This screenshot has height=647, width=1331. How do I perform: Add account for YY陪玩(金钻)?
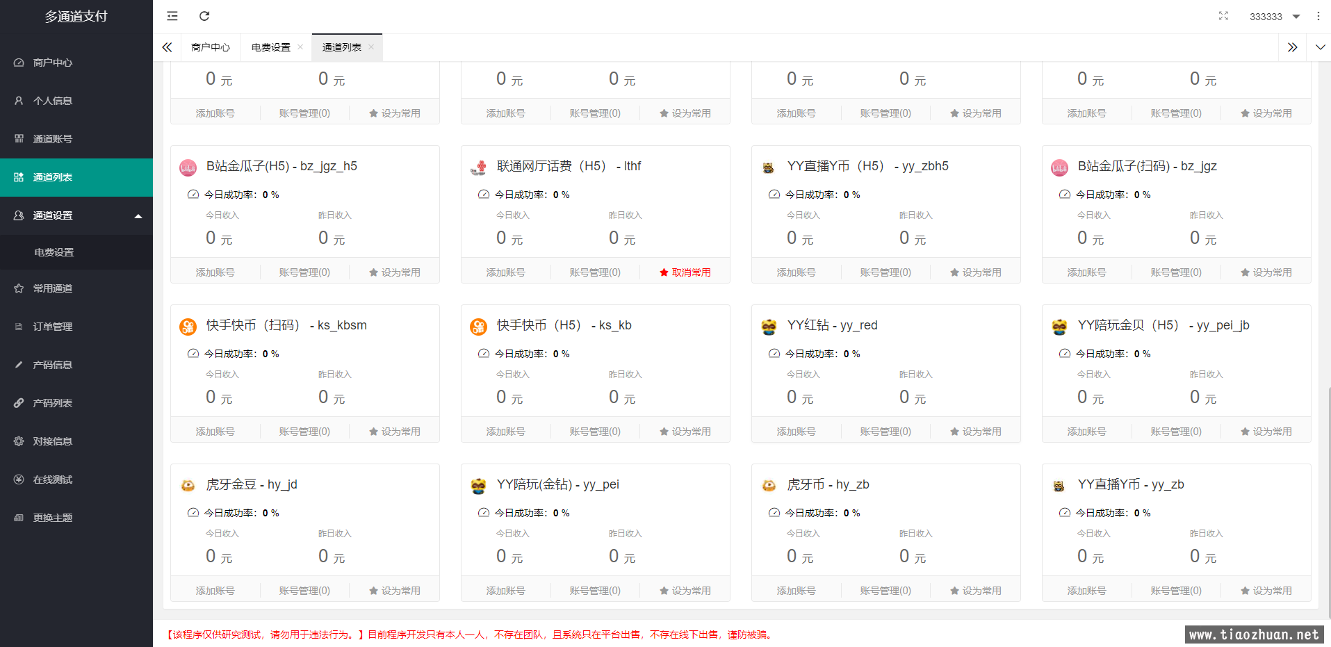click(505, 591)
